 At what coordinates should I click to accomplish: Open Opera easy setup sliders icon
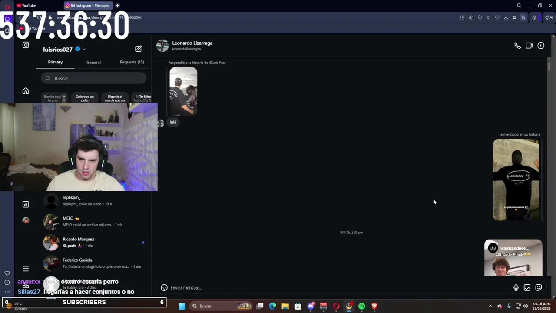pos(514,17)
